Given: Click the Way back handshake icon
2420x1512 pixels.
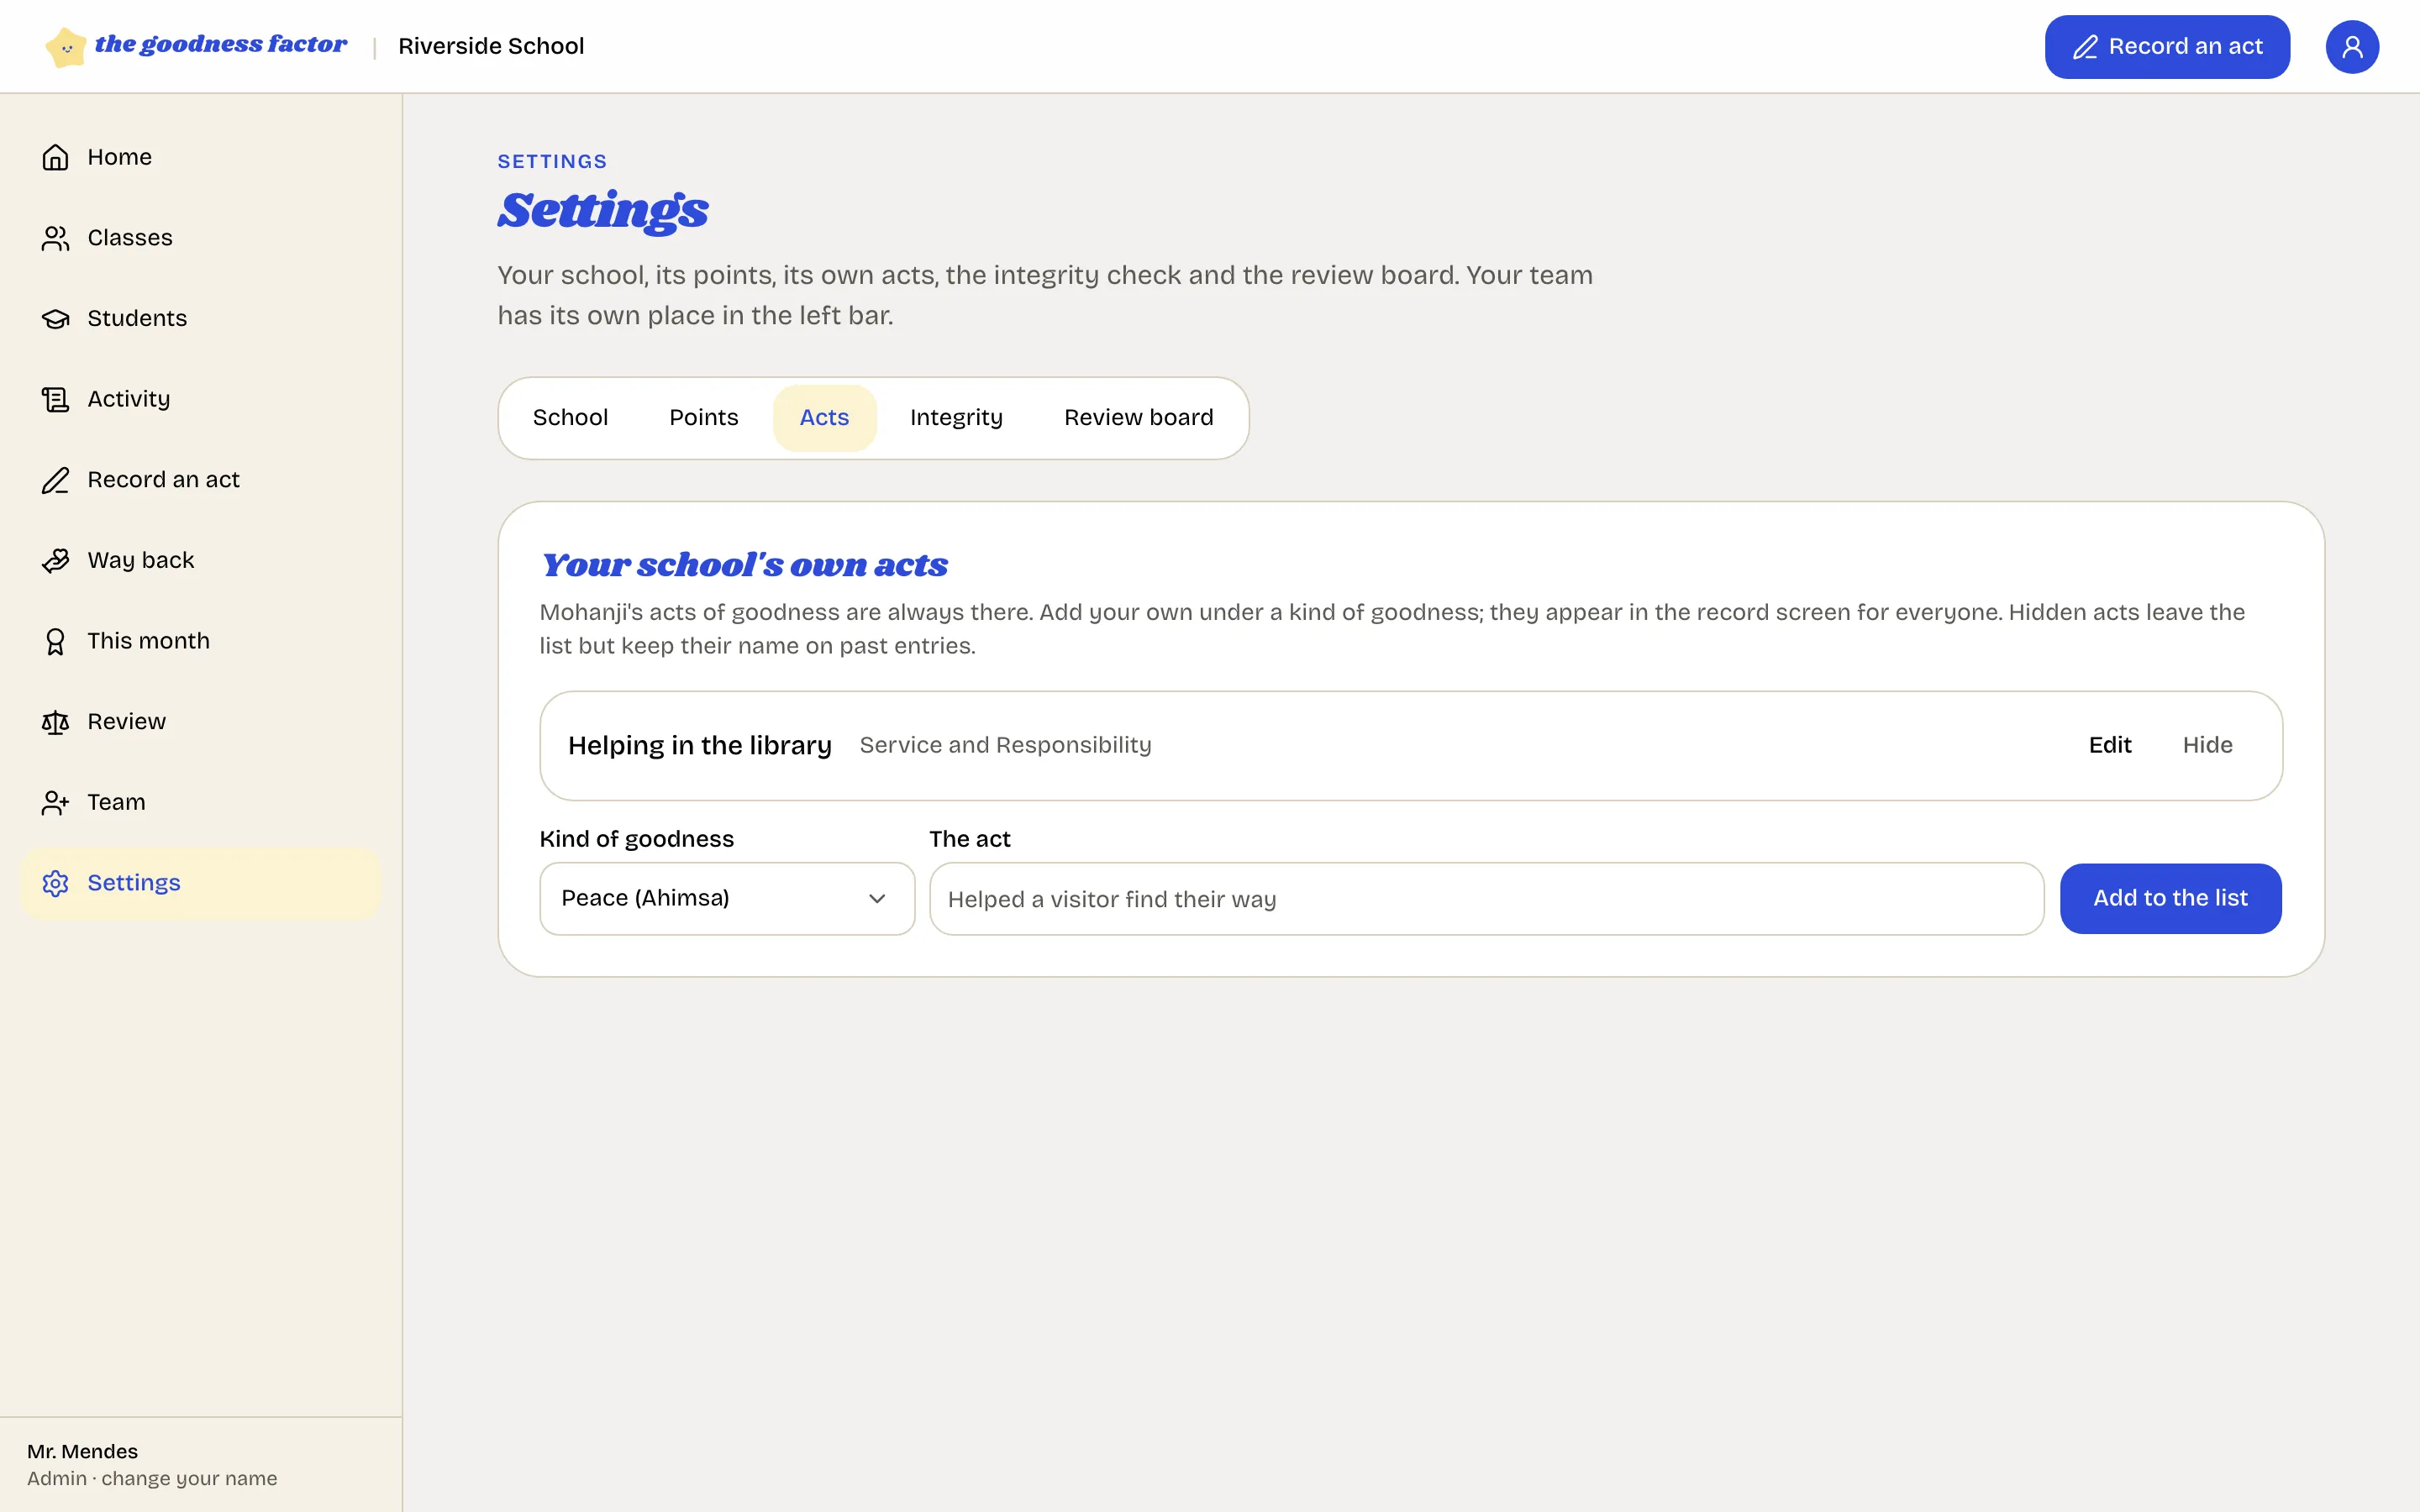Looking at the screenshot, I should tap(55, 561).
